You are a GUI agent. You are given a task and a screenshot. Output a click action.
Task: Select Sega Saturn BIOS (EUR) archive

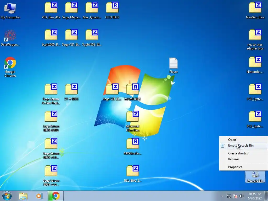click(51, 121)
